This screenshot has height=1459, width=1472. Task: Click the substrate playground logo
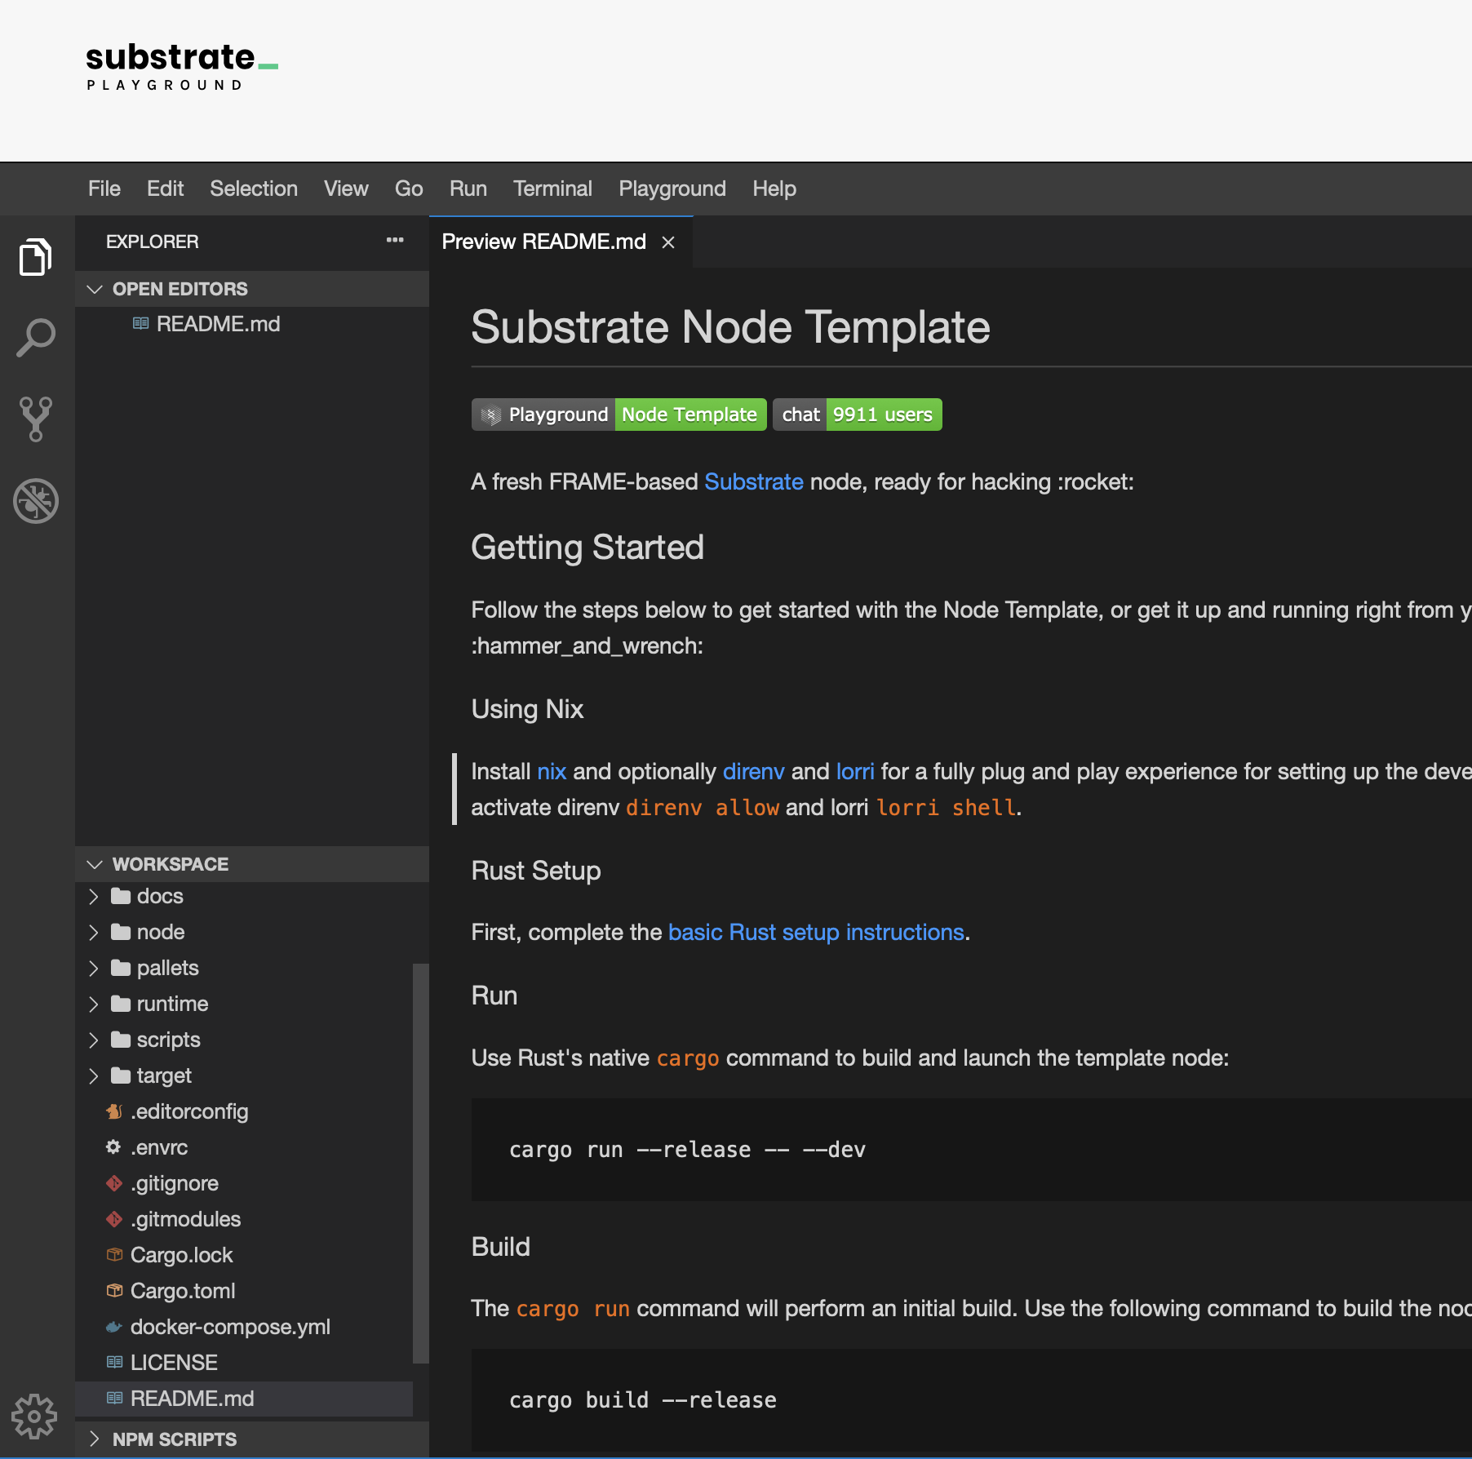(180, 65)
